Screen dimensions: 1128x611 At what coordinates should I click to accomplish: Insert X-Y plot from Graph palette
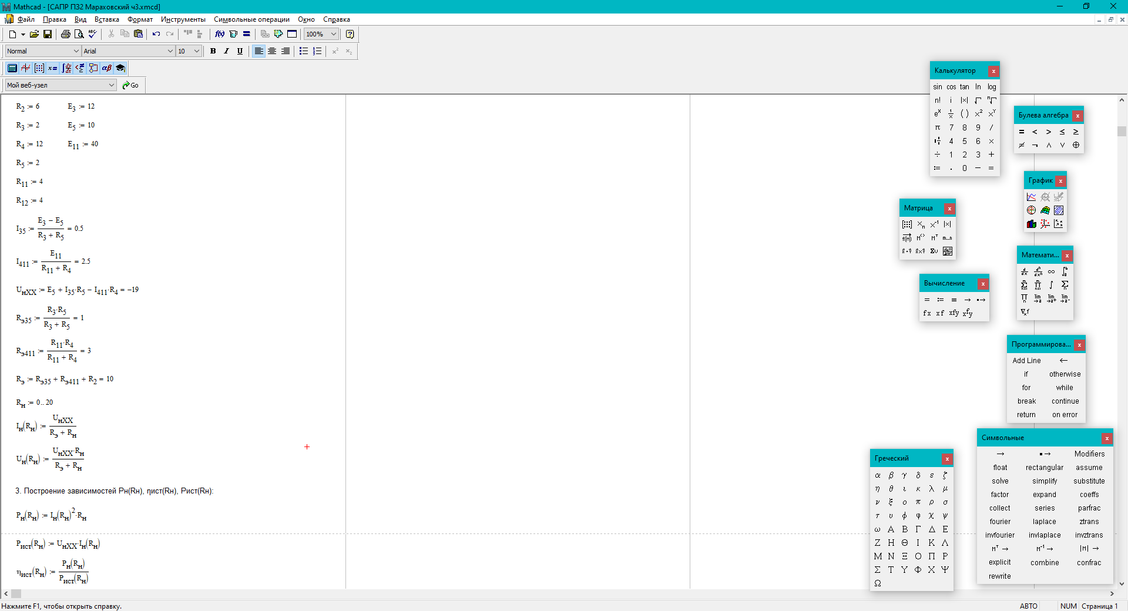[1032, 197]
